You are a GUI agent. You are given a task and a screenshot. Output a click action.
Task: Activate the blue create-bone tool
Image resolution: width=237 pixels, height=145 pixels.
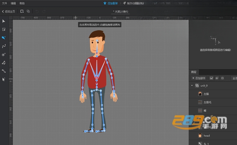(4, 38)
